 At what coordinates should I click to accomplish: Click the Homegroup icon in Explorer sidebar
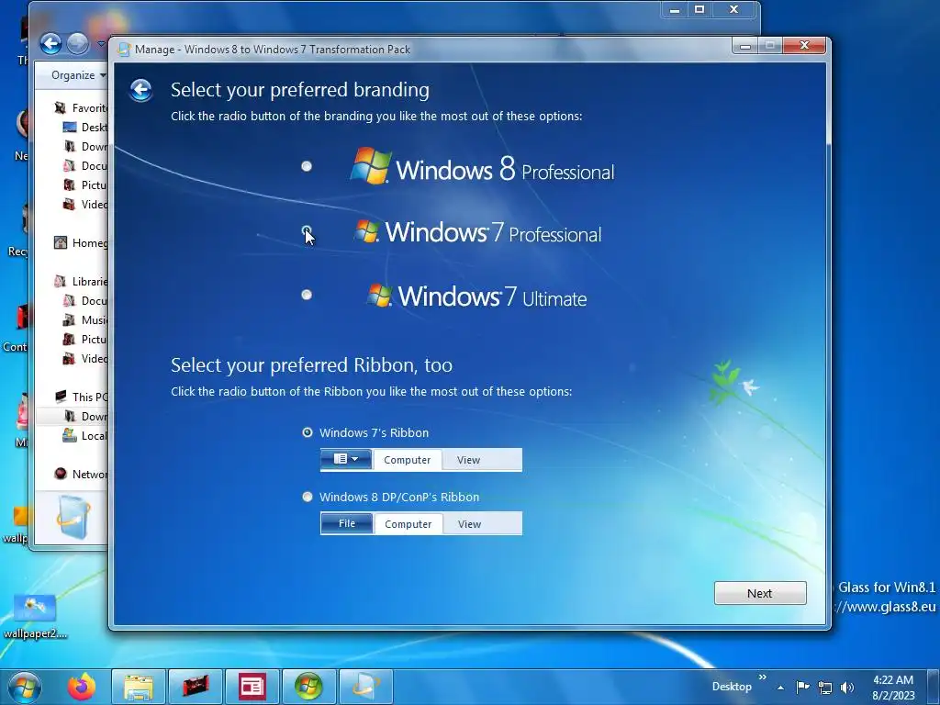point(60,242)
